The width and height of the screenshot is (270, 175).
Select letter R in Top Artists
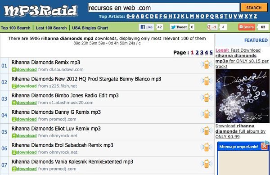(217, 16)
